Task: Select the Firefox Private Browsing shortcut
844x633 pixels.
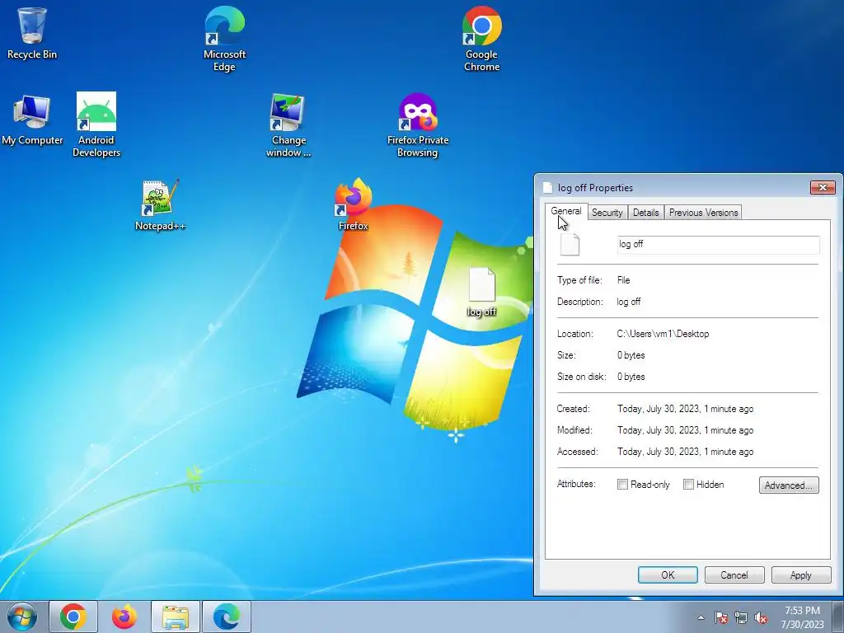Action: 418,125
